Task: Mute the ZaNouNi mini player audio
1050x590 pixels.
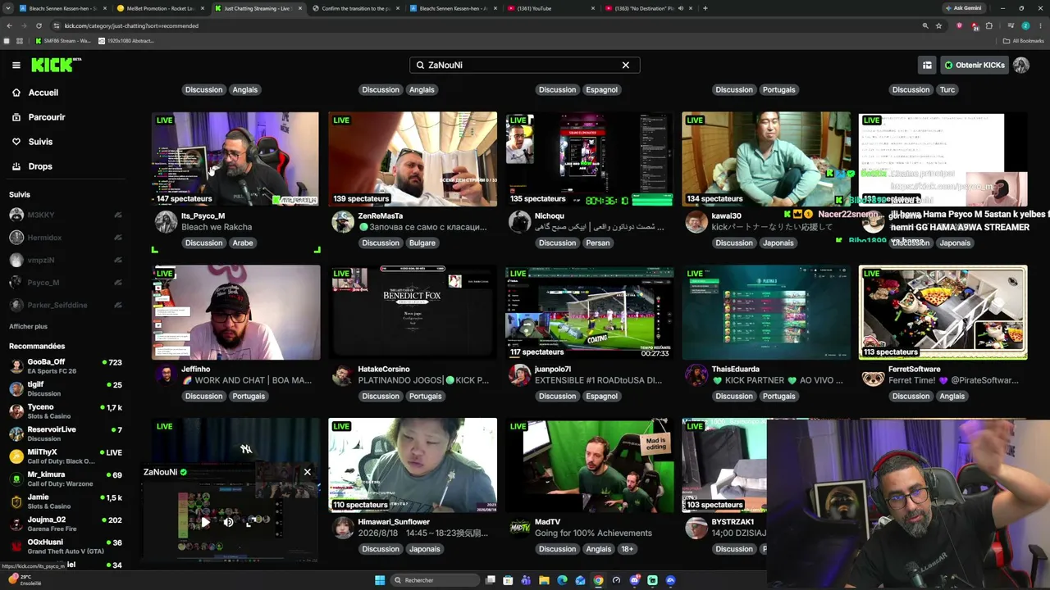Action: pos(229,522)
